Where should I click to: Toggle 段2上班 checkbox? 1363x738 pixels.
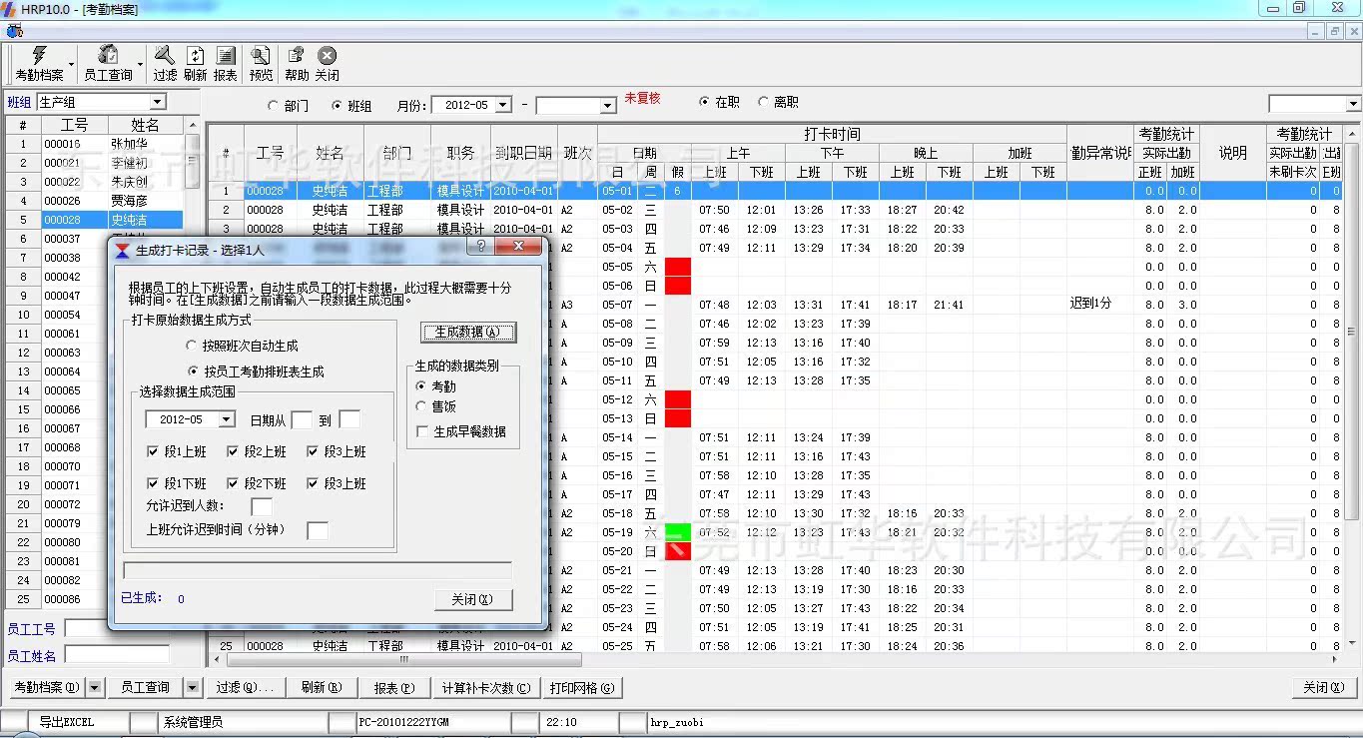click(x=233, y=451)
